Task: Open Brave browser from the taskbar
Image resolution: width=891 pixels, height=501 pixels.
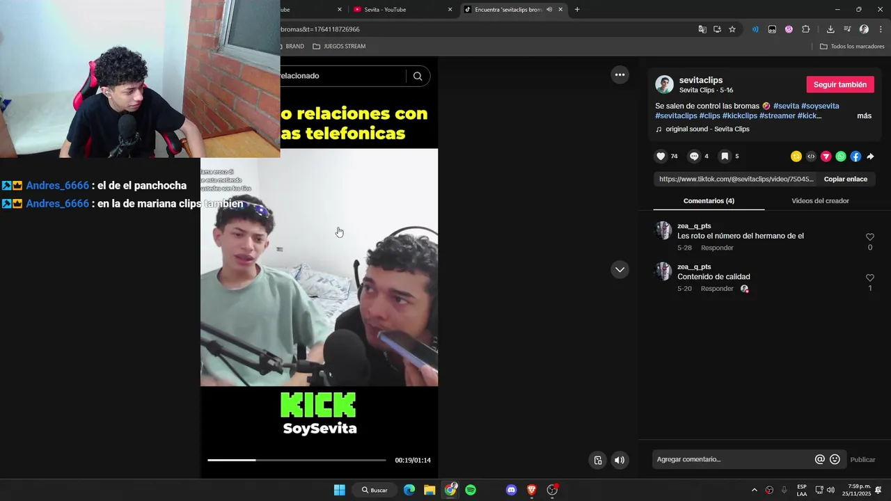Action: [x=532, y=490]
